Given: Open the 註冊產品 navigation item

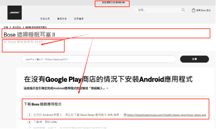Looking at the screenshot, I should [x=79, y=19].
